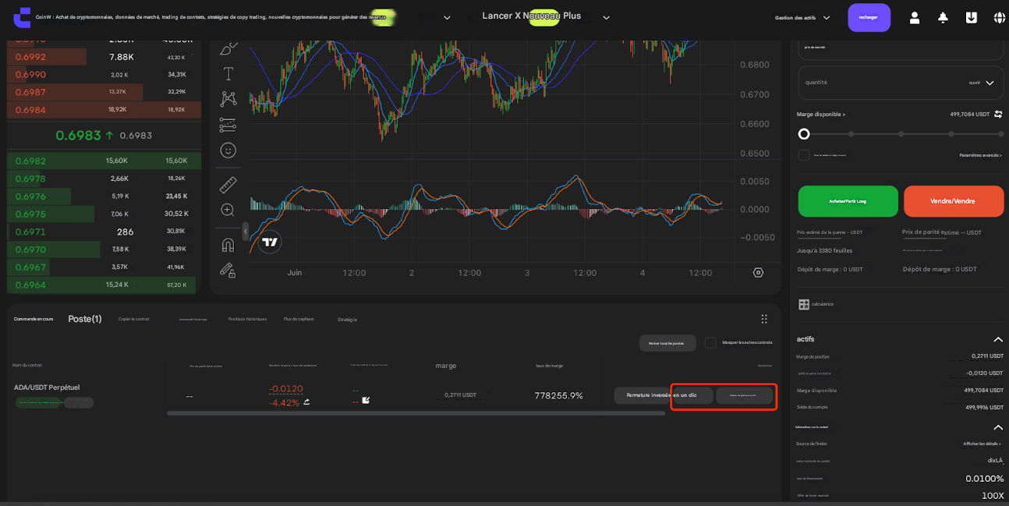Open the Copier le contrat tab
1009x506 pixels.
point(133,319)
